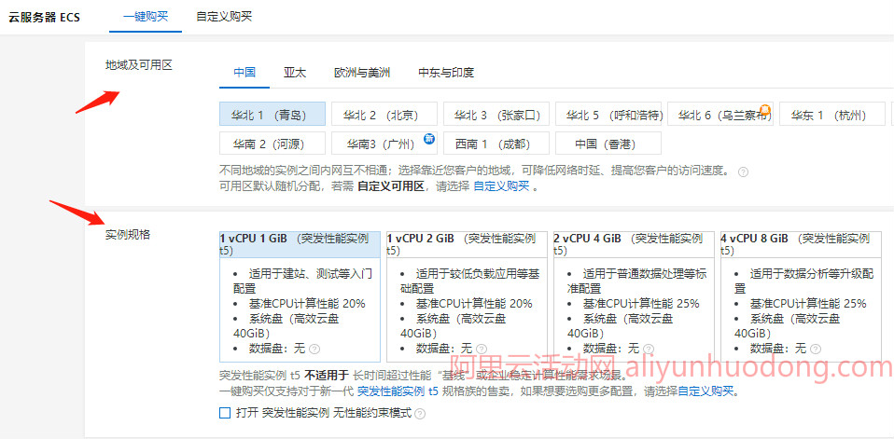Click the 云服务器 ECS title
This screenshot has width=894, height=439.
[44, 17]
